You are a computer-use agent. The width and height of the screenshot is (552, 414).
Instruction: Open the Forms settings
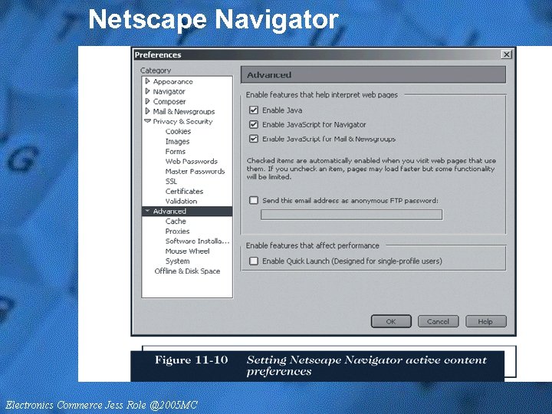[176, 151]
